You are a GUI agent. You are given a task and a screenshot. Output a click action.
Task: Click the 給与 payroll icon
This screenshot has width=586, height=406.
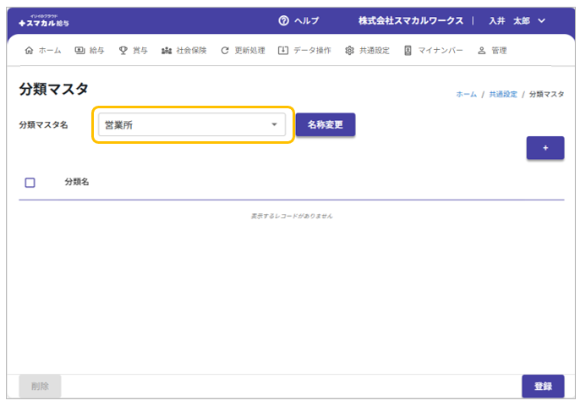tap(79, 51)
